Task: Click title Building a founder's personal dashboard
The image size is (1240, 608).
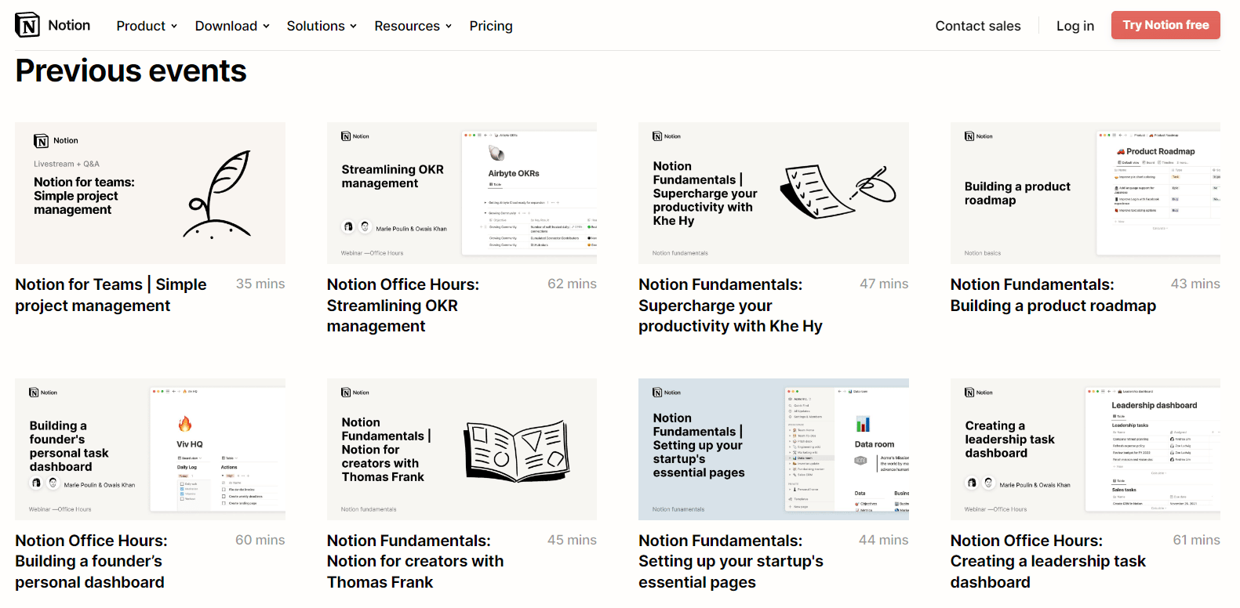Action: point(91,561)
